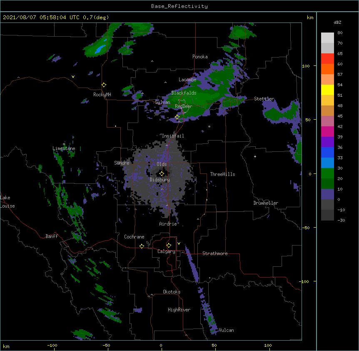The image size is (359, 351).
Task: Click the RedDeer city label
Action: click(x=184, y=106)
